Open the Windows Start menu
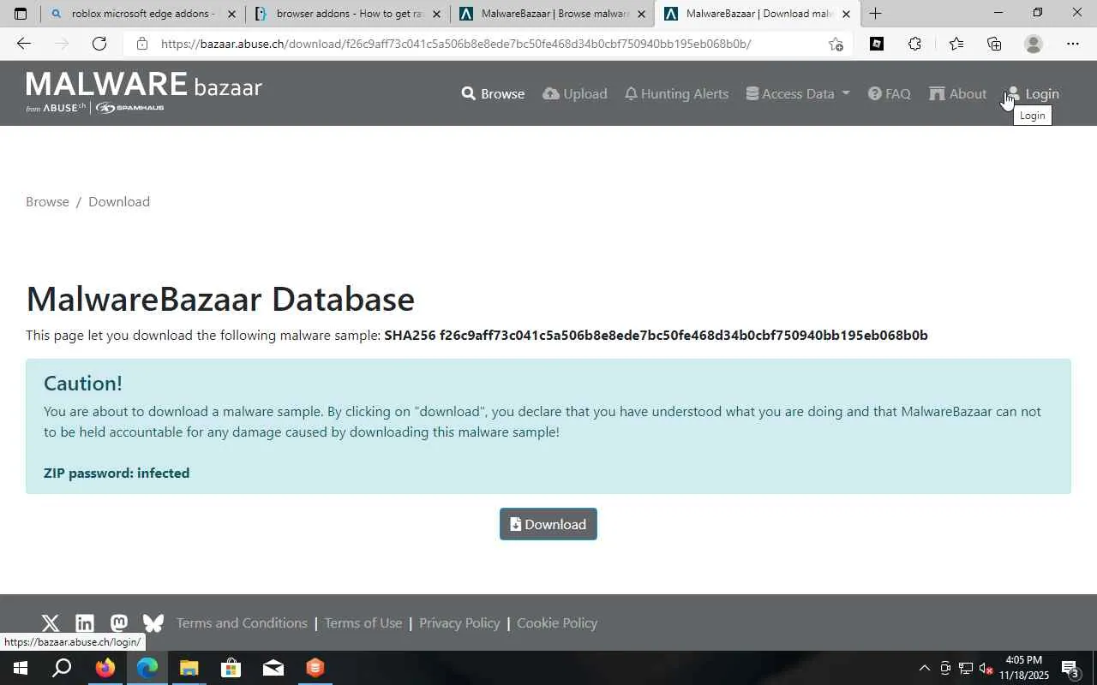Screen dimensions: 1097x685 pyautogui.click(x=21, y=668)
